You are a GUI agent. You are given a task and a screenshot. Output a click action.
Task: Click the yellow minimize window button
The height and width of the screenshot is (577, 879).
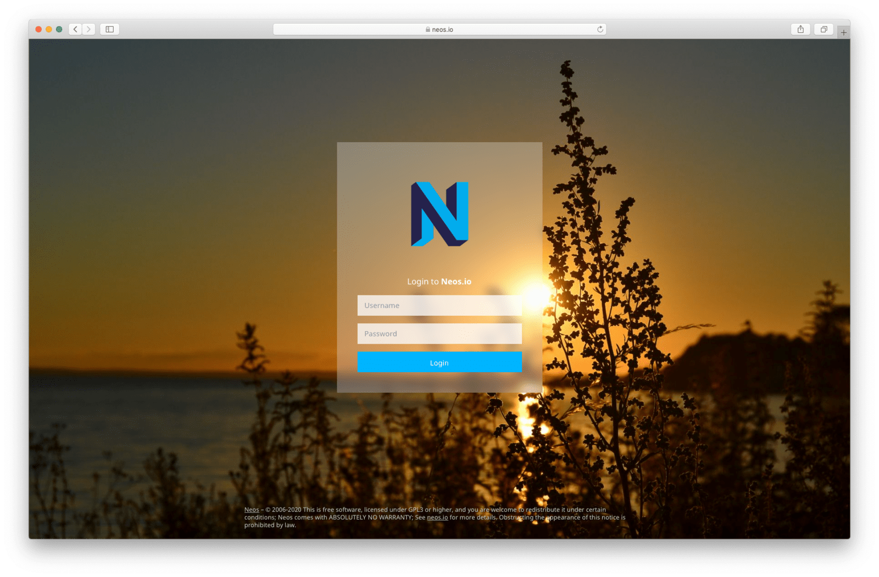coord(49,29)
